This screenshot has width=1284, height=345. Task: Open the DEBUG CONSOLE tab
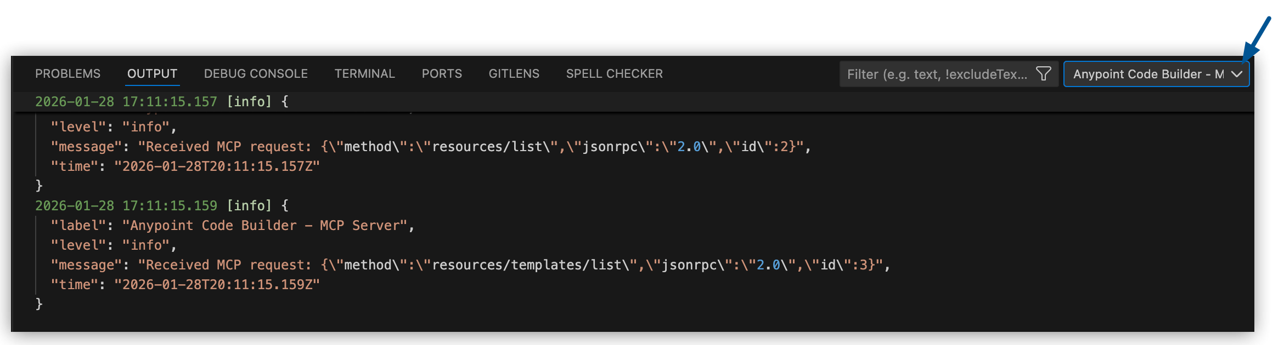[x=256, y=74]
